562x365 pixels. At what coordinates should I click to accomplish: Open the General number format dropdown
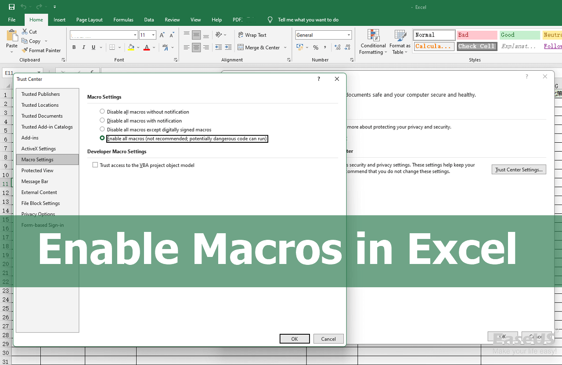click(349, 35)
